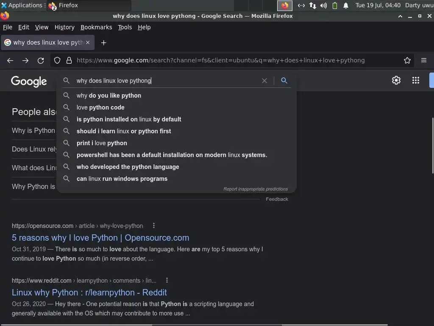Click the battery indicator in the panel

pos(335,5)
